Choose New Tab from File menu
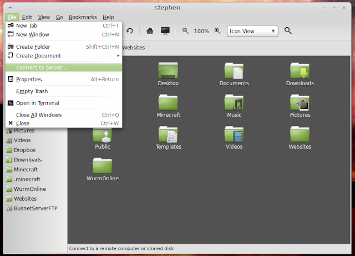 tap(64, 26)
